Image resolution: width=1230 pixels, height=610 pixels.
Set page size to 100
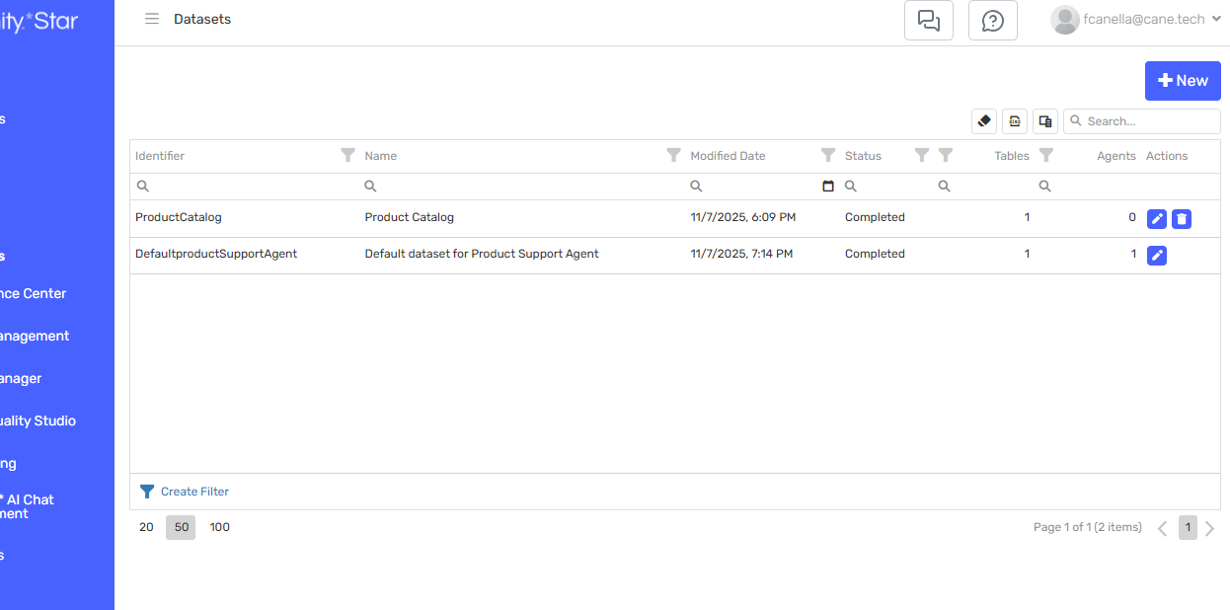pyautogui.click(x=219, y=527)
